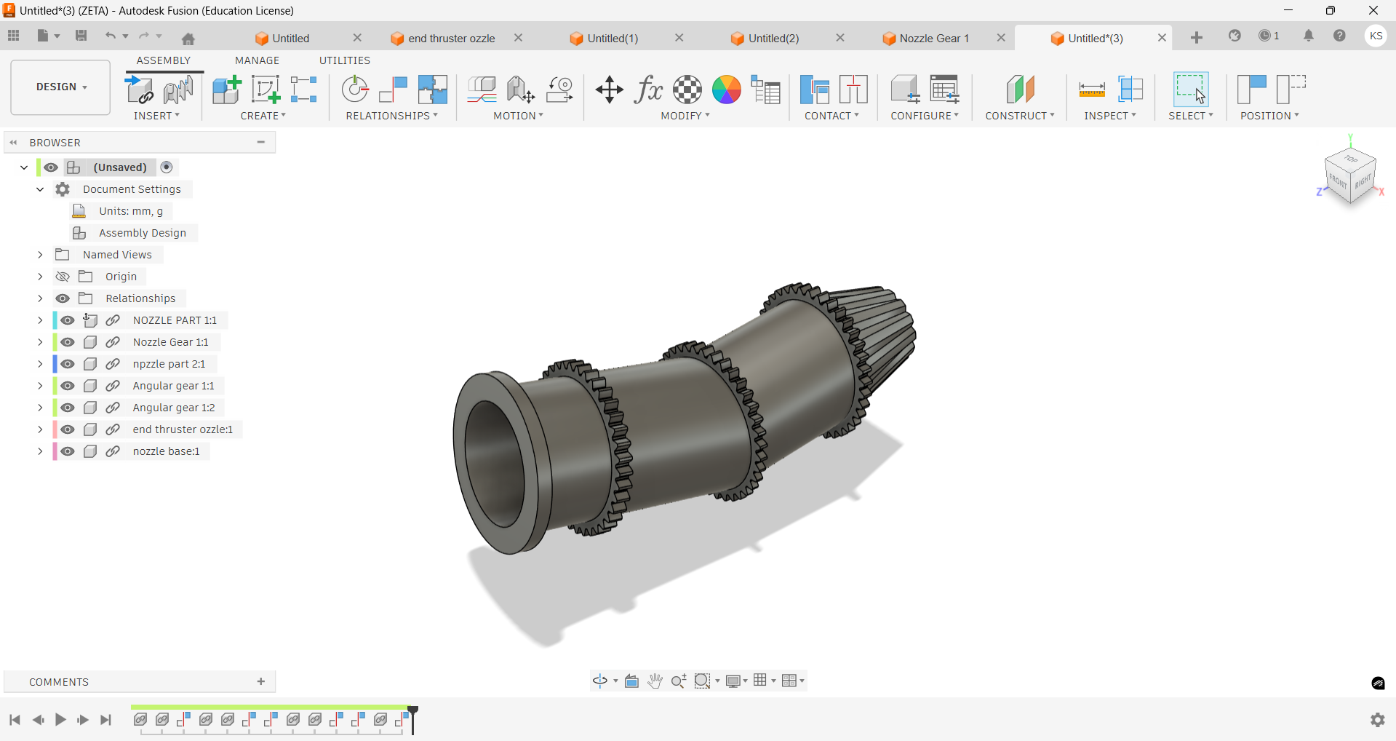
Task: Hide Angular gear 1:2 component
Action: pyautogui.click(x=68, y=408)
